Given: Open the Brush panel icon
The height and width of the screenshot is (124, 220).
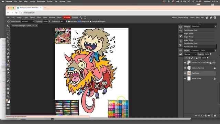Looking at the screenshot, I should click(x=180, y=36).
